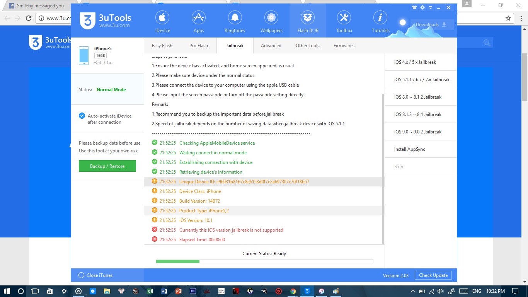528x297 pixels.
Task: Open the Apps section
Action: pos(199,21)
